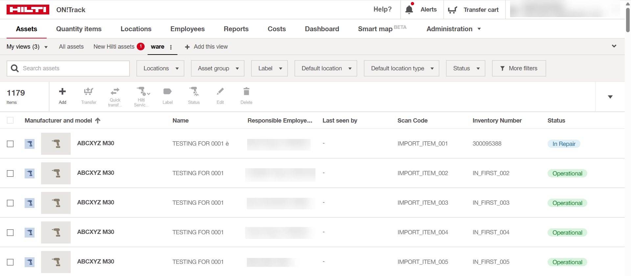
Task: Expand the Locations filter dropdown
Action: 160,68
